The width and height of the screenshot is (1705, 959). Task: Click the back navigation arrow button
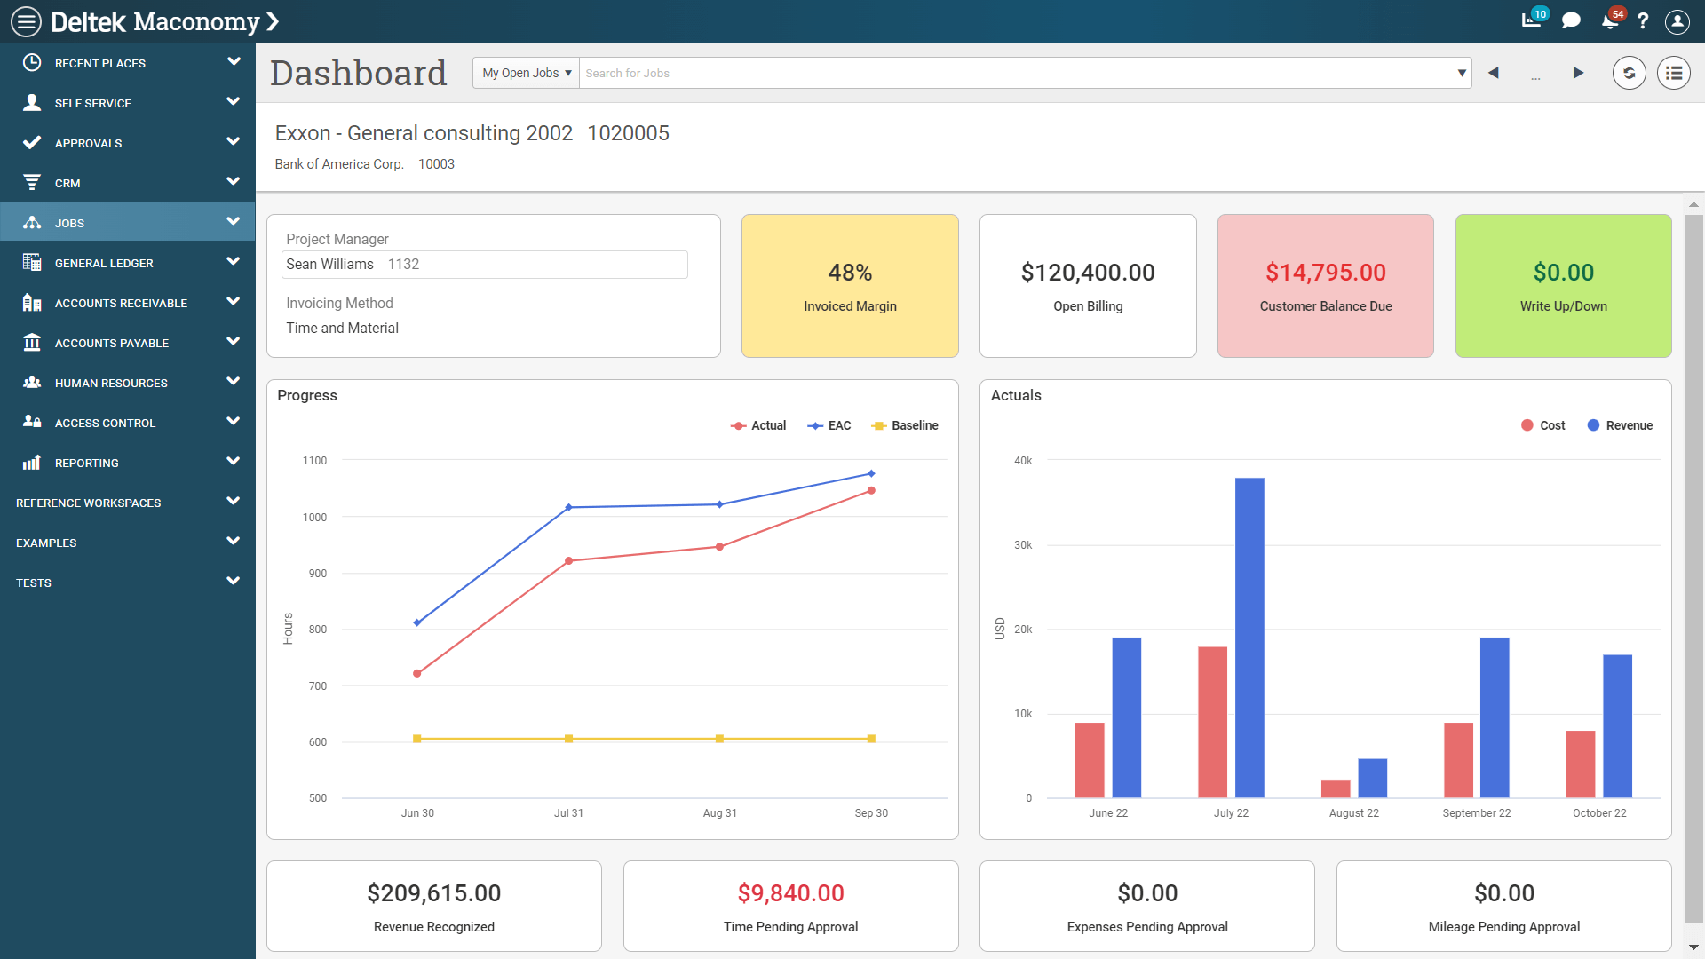tap(1495, 73)
